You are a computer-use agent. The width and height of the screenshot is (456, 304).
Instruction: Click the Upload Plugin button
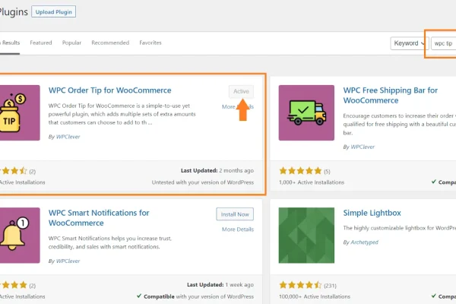(53, 11)
